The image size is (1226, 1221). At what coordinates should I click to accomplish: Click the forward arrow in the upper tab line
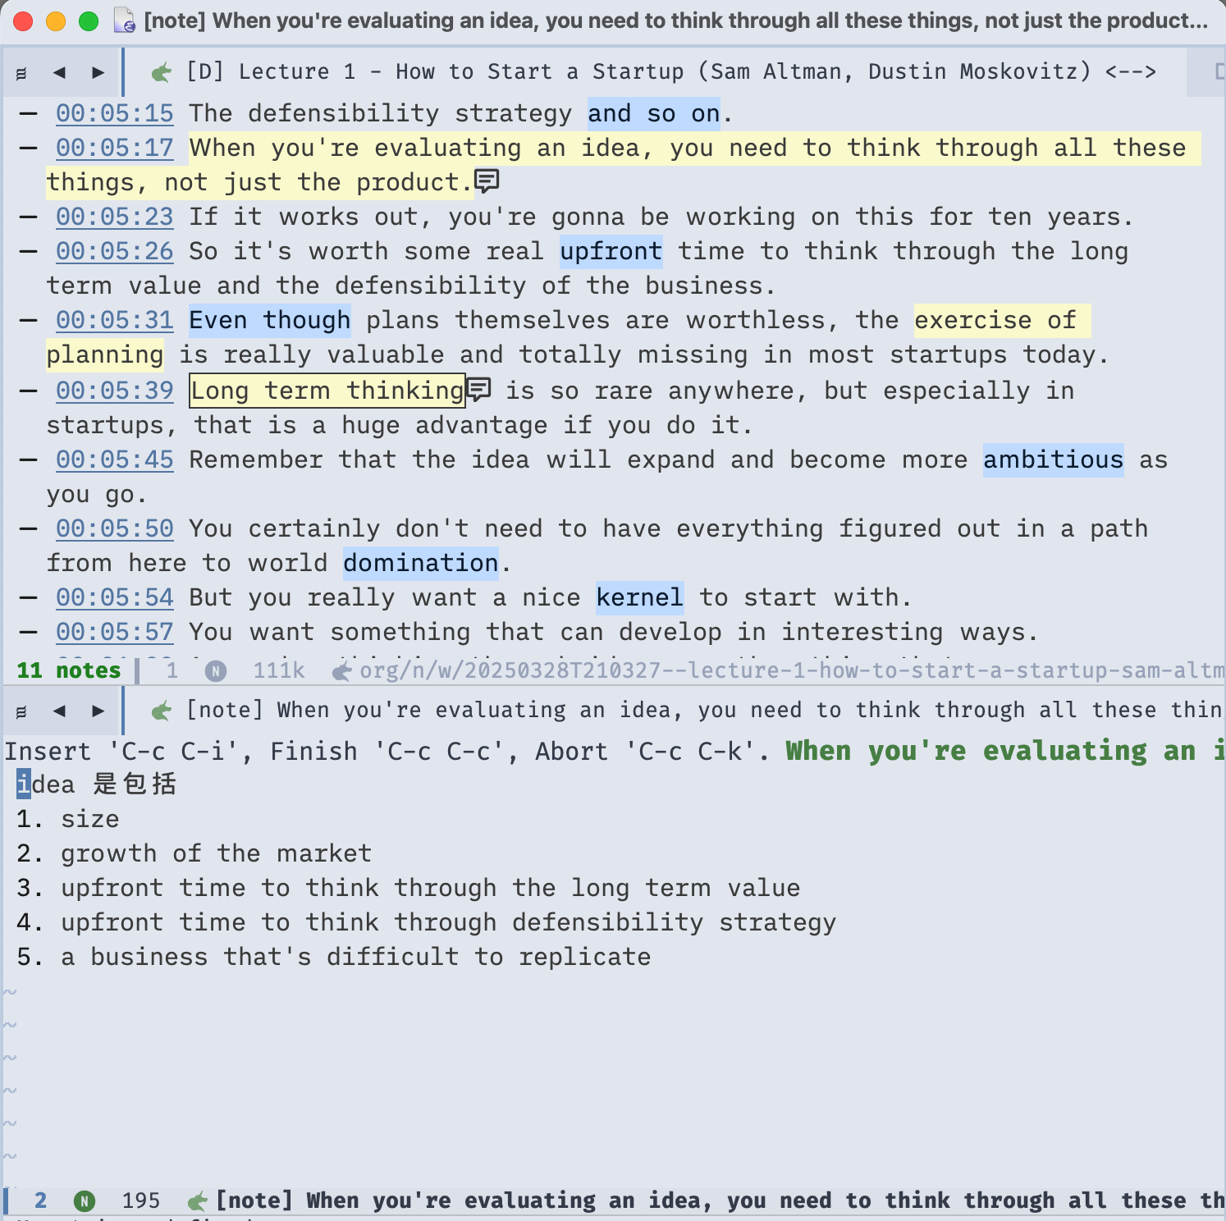(98, 72)
